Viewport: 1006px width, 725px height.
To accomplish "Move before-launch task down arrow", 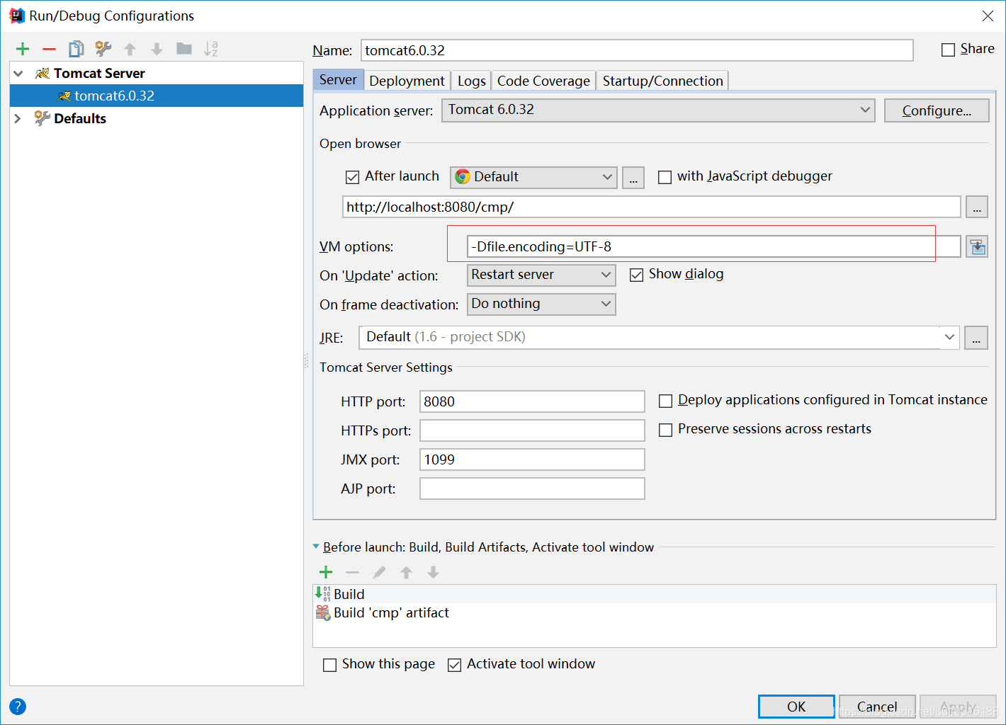I will point(433,572).
